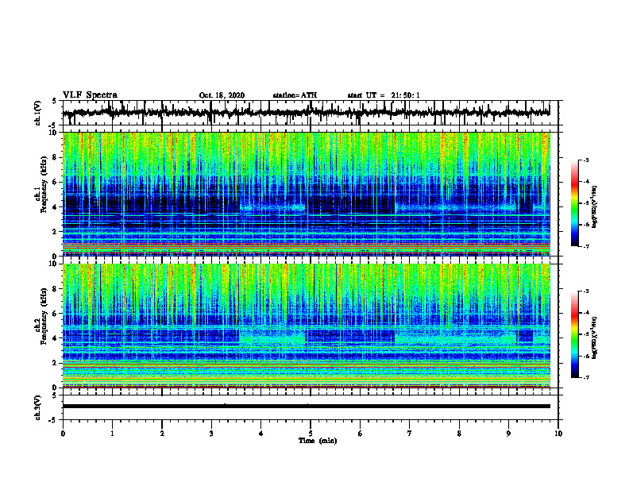The height and width of the screenshot is (486, 629).
Task: Click the "-3" label on ch.1 colorbar
Action: pos(586,160)
